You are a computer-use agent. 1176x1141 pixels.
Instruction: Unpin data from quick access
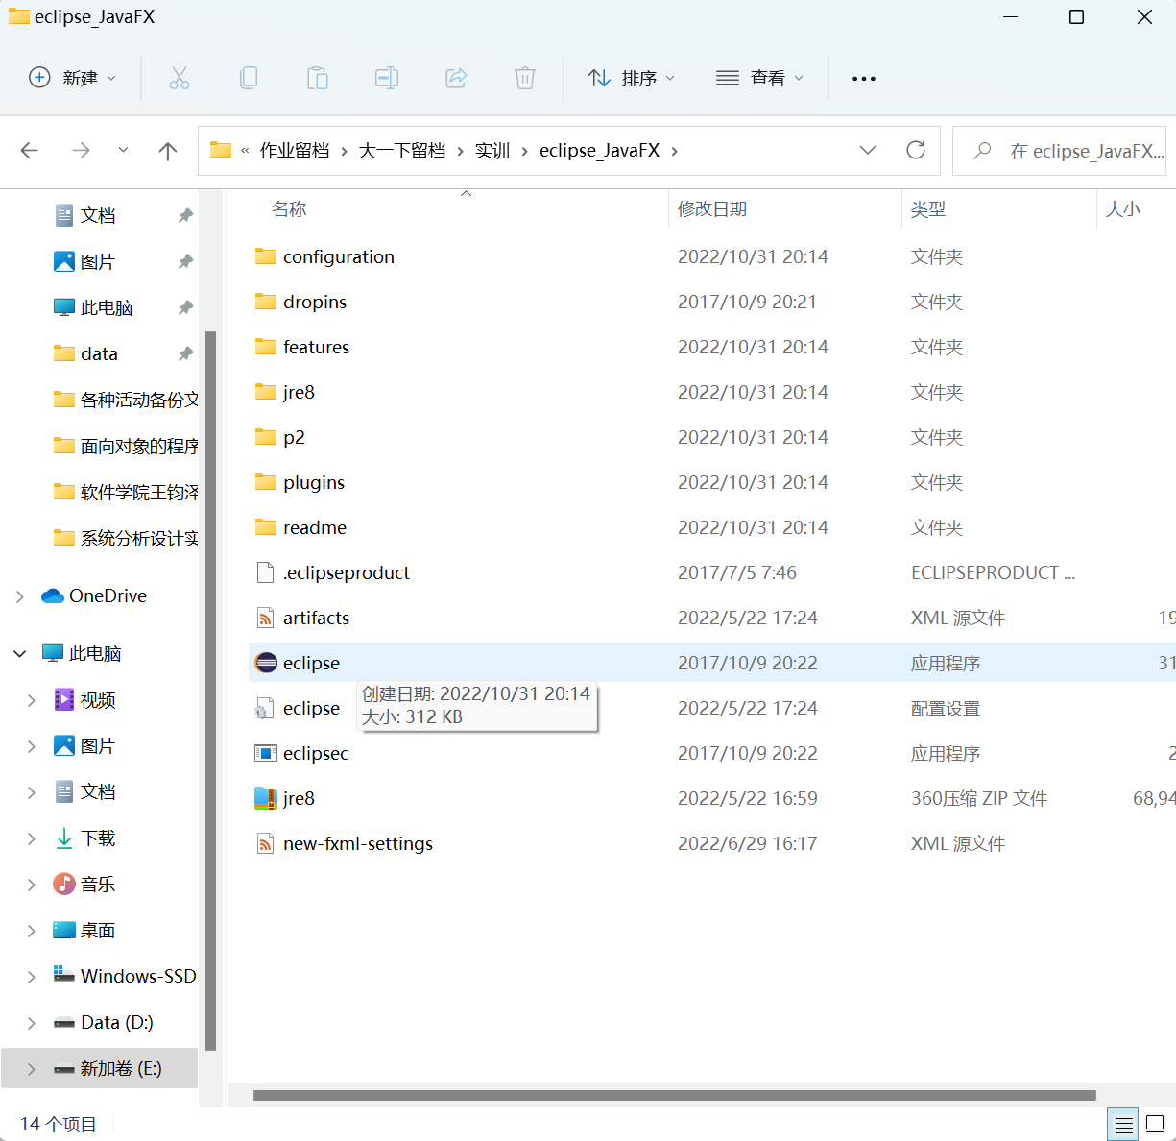coord(185,353)
